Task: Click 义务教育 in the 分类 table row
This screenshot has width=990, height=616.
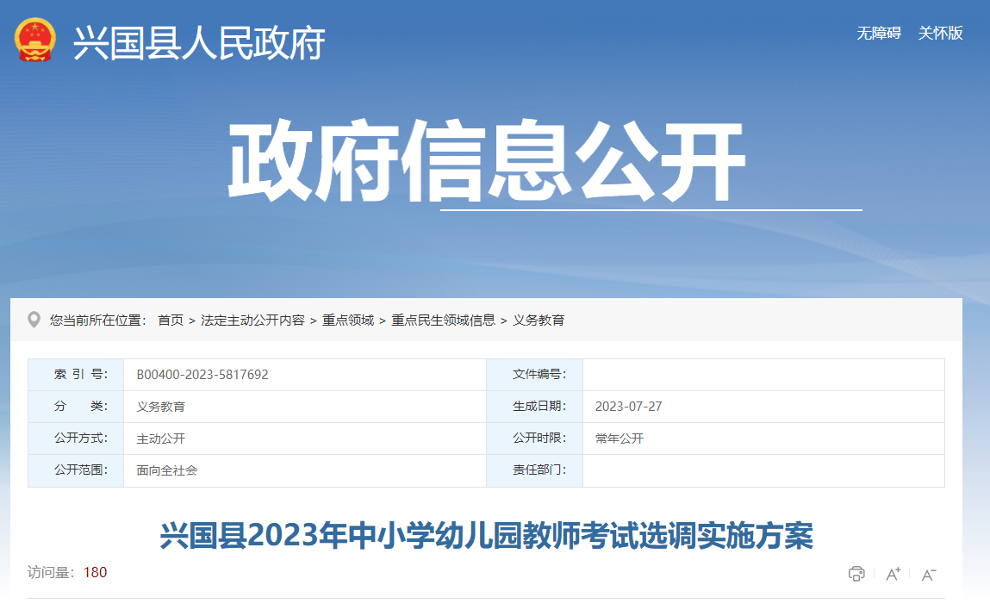Action: (160, 407)
